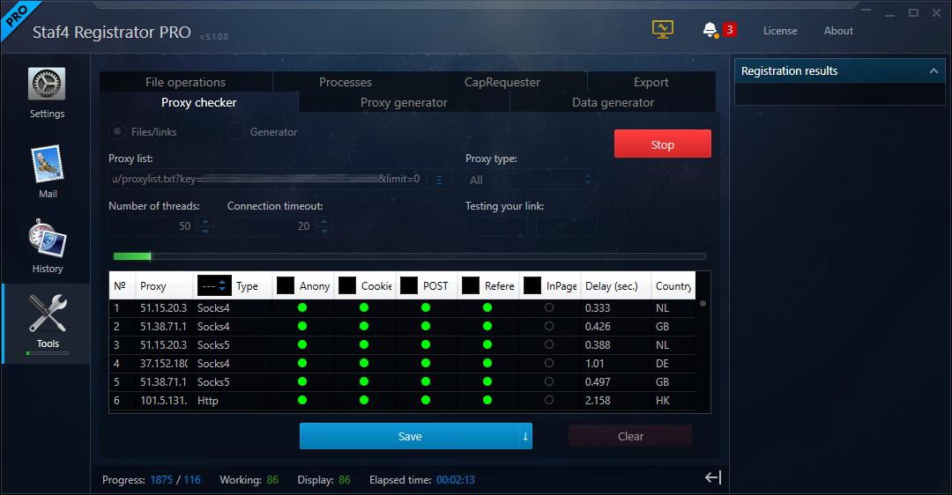Click the first Testing your link field

[496, 226]
